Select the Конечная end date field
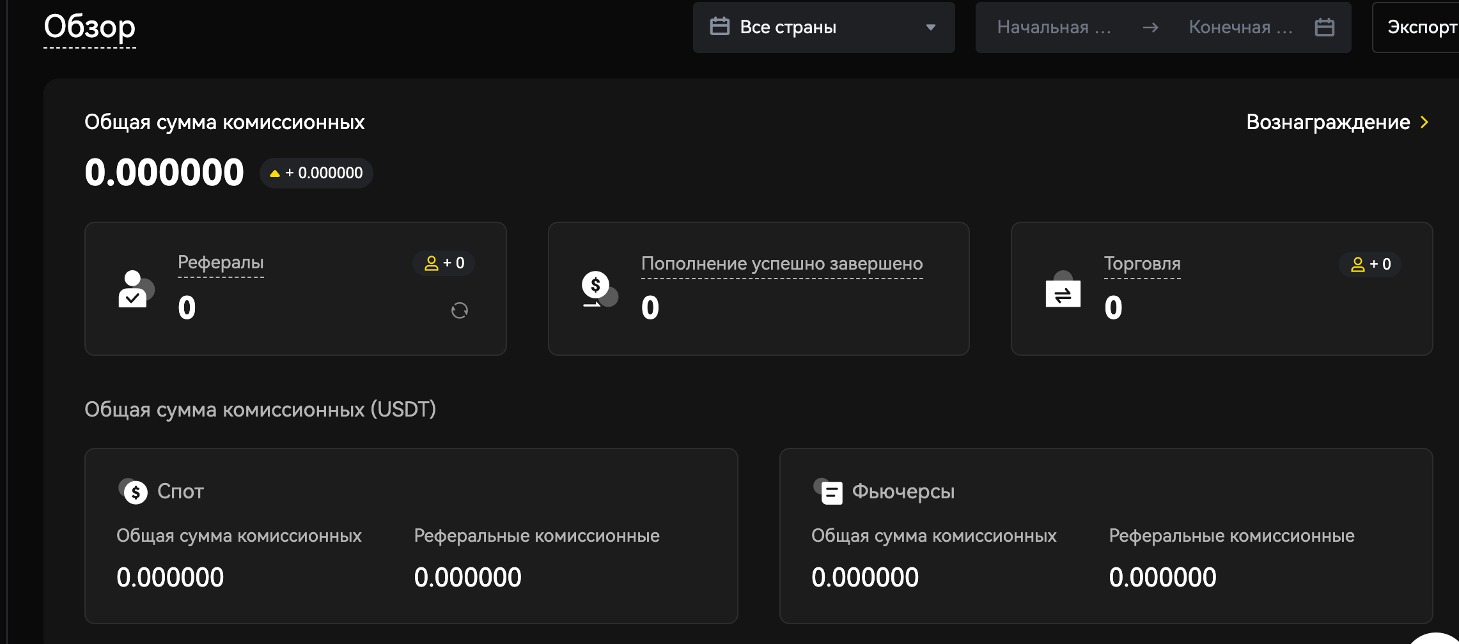Viewport: 1459px width, 644px height. [x=1240, y=27]
